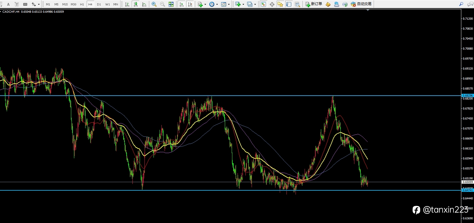Click the 0.68296 price line label
The width and height of the screenshot is (474, 223).
point(468,96)
